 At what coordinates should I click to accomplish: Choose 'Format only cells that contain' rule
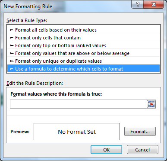(x=83, y=38)
